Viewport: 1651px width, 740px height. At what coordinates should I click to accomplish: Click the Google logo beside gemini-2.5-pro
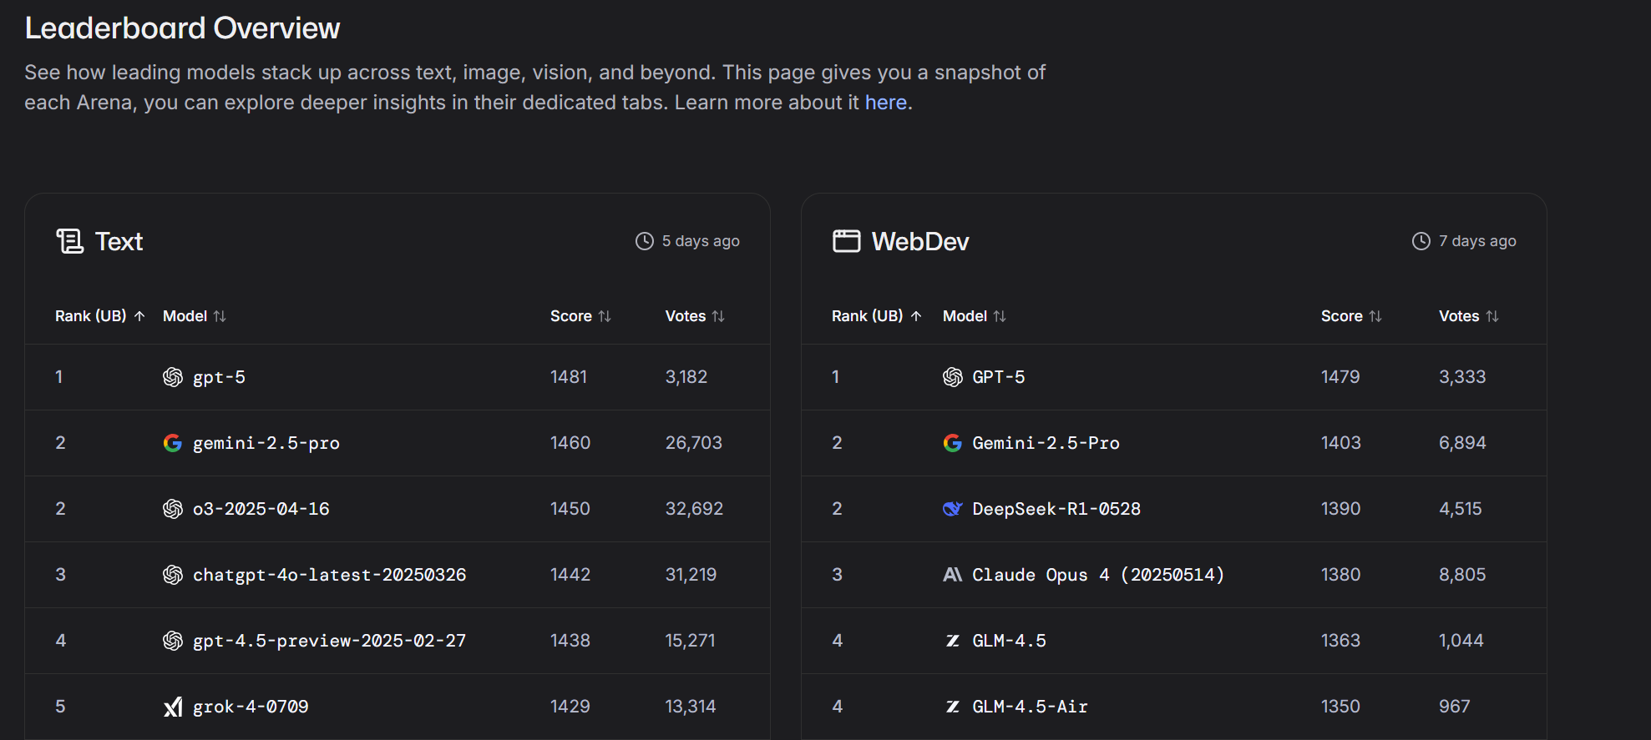173,443
